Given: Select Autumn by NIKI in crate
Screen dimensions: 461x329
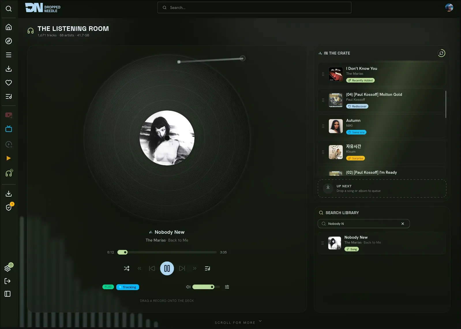Looking at the screenshot, I should click(382, 126).
